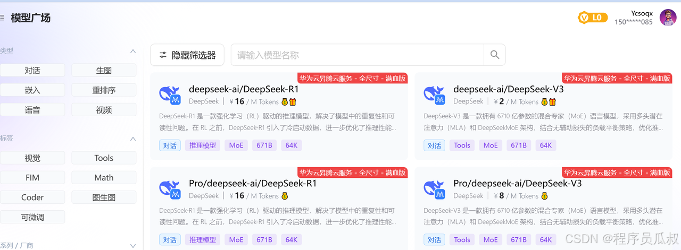Open the deepseek-ai/DeepSeek-V3 model title

[509, 89]
